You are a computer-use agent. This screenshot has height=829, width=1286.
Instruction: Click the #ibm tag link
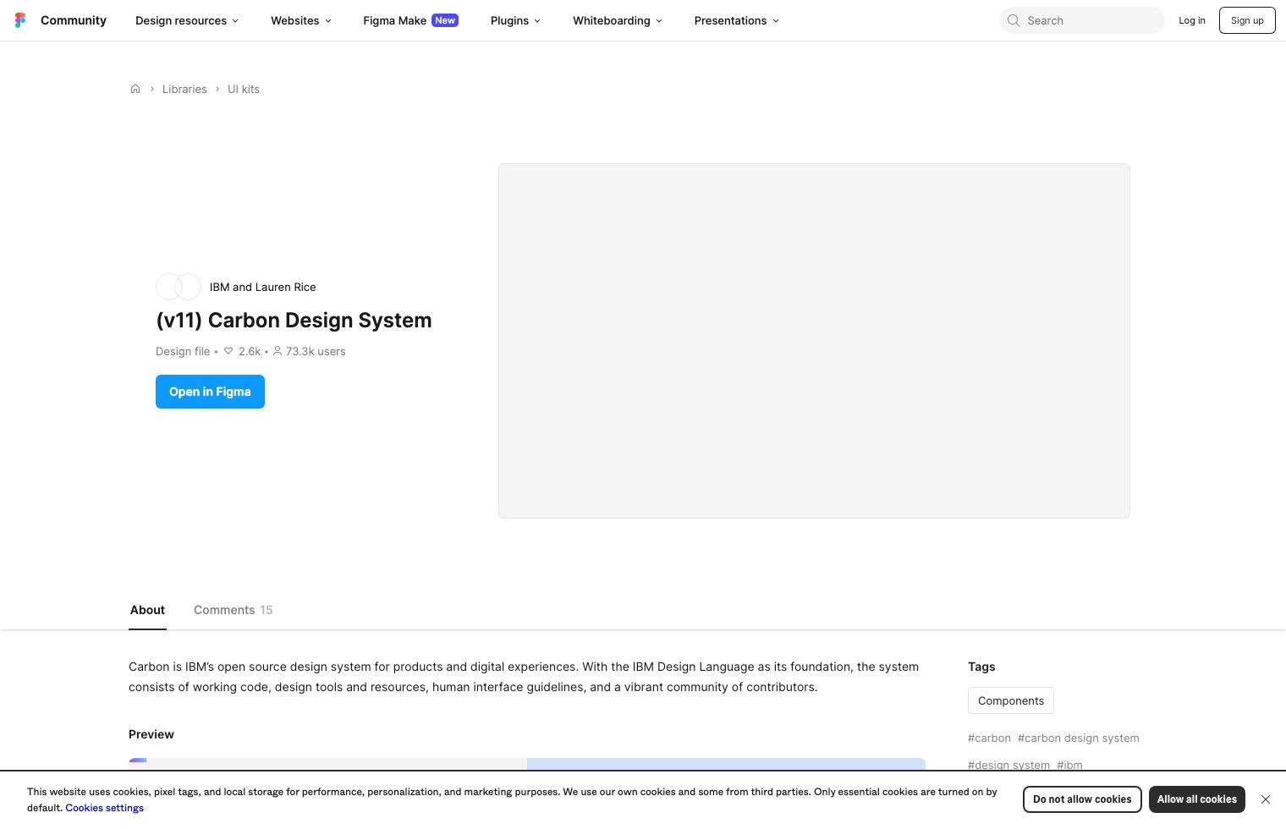1069,765
